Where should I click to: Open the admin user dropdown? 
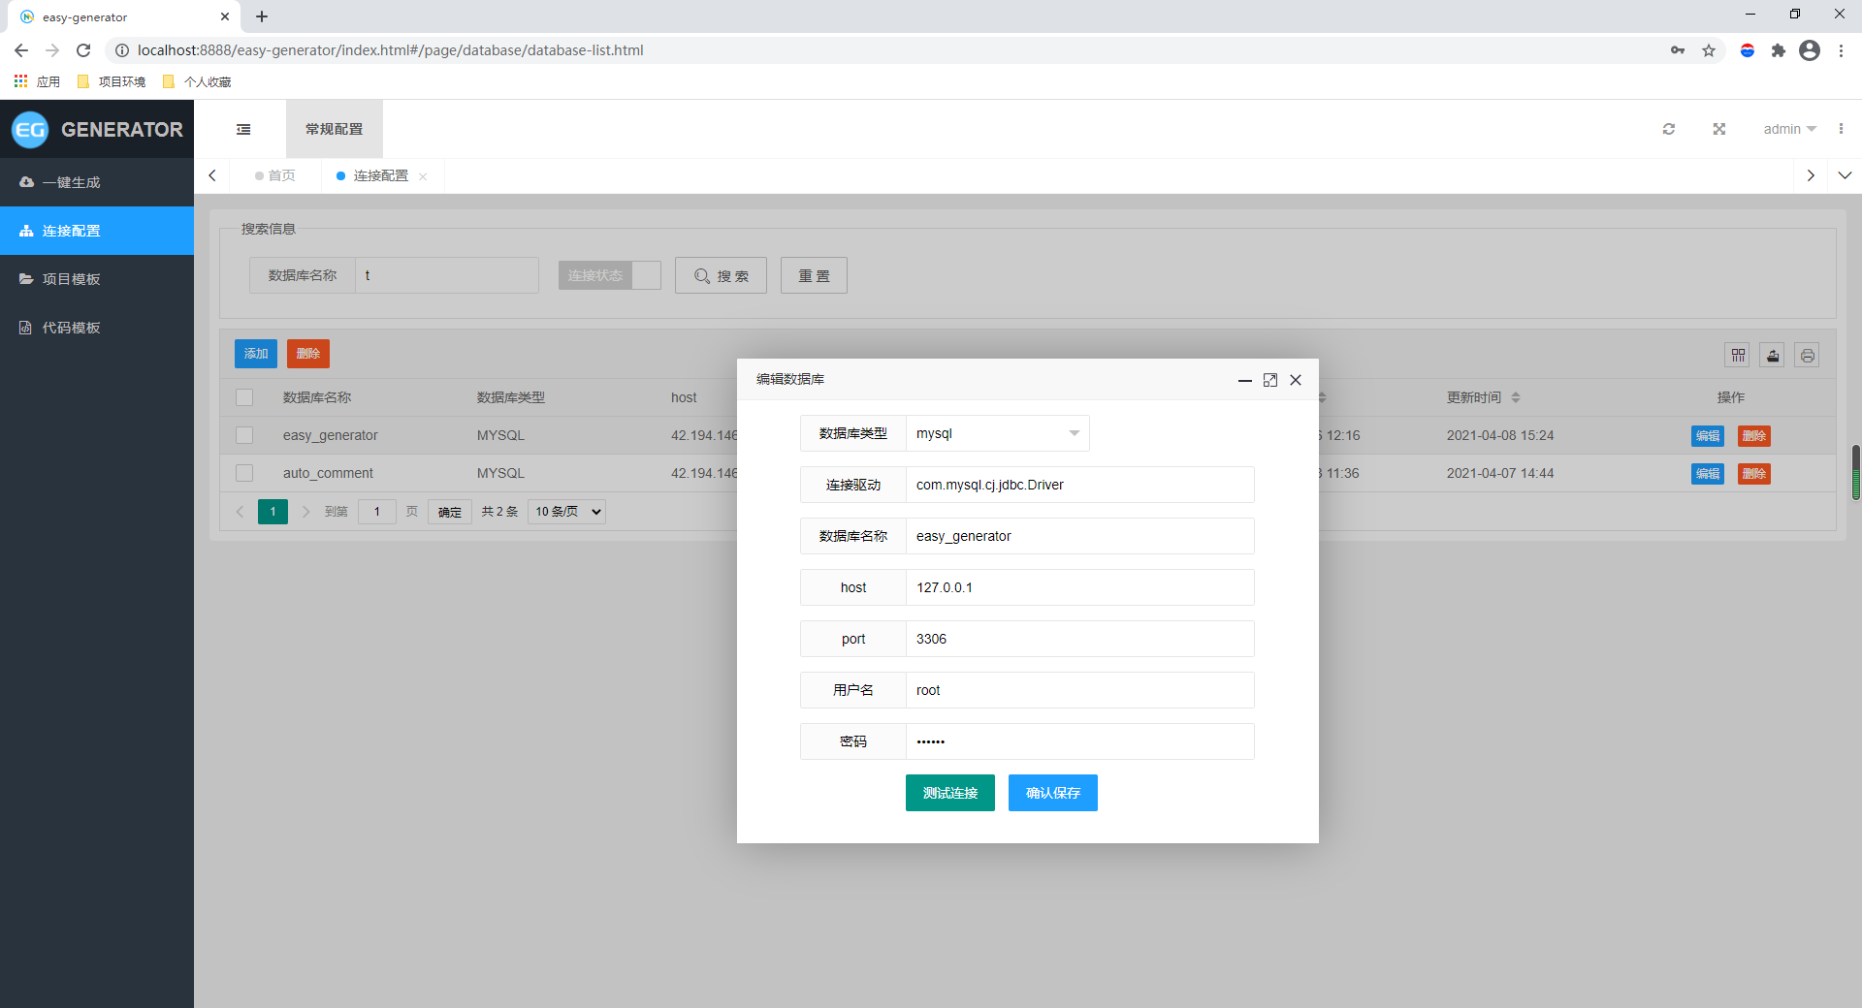click(1789, 129)
